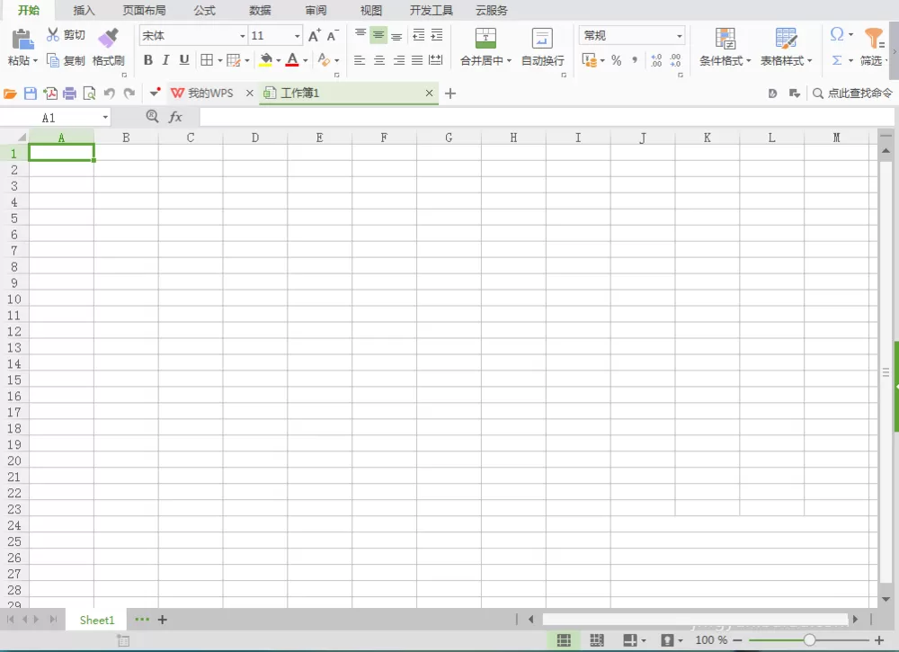The image size is (899, 652).
Task: Click the undo arrow
Action: pos(110,94)
